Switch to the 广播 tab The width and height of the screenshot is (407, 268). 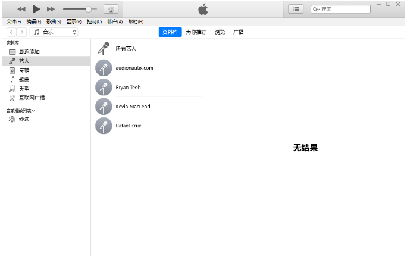click(238, 32)
